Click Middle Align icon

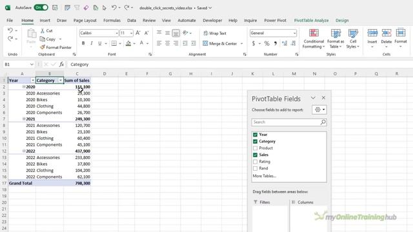click(168, 33)
